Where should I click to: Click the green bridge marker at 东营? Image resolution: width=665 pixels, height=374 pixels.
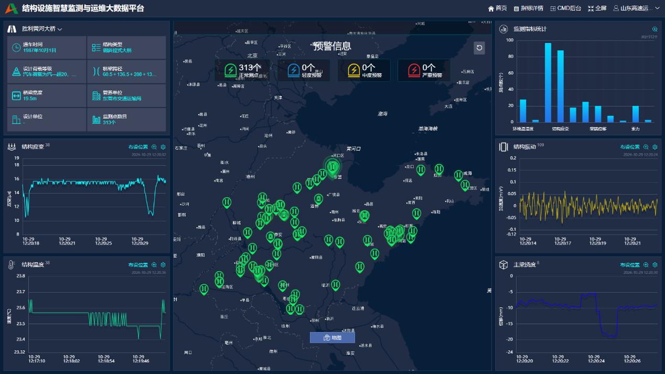coord(332,167)
